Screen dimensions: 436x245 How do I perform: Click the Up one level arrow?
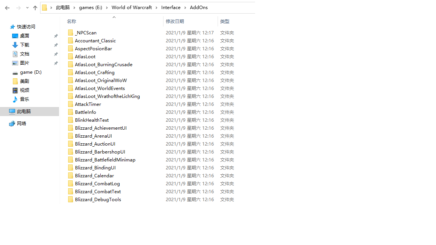pos(35,8)
